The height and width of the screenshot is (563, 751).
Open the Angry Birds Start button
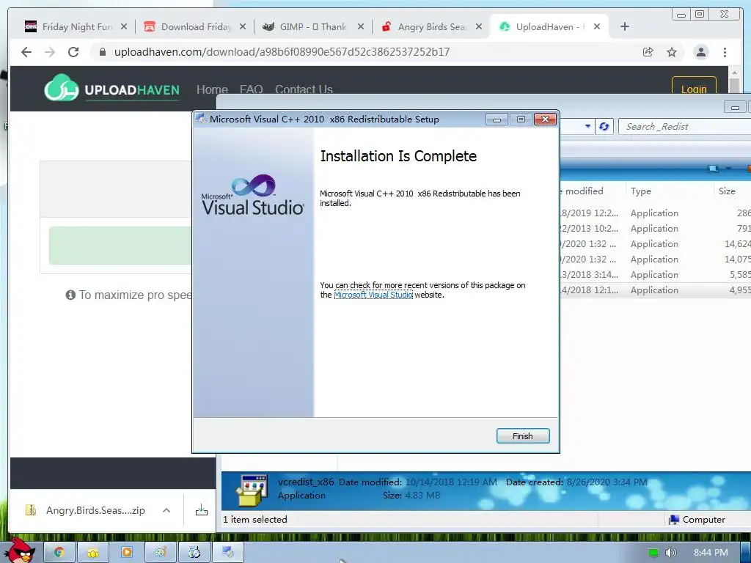18,551
